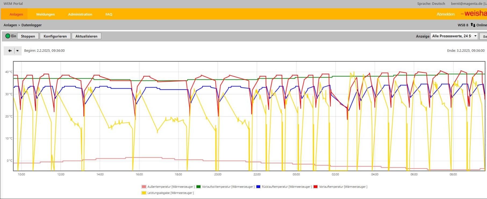Log out via Abmelden link
This screenshot has width=487, height=199.
445,14
